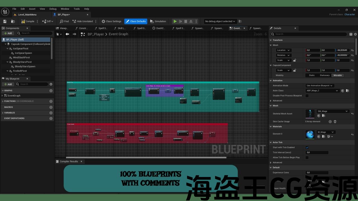Navigate back with the left arrow
This screenshot has width=358, height=201.
pos(67,34)
